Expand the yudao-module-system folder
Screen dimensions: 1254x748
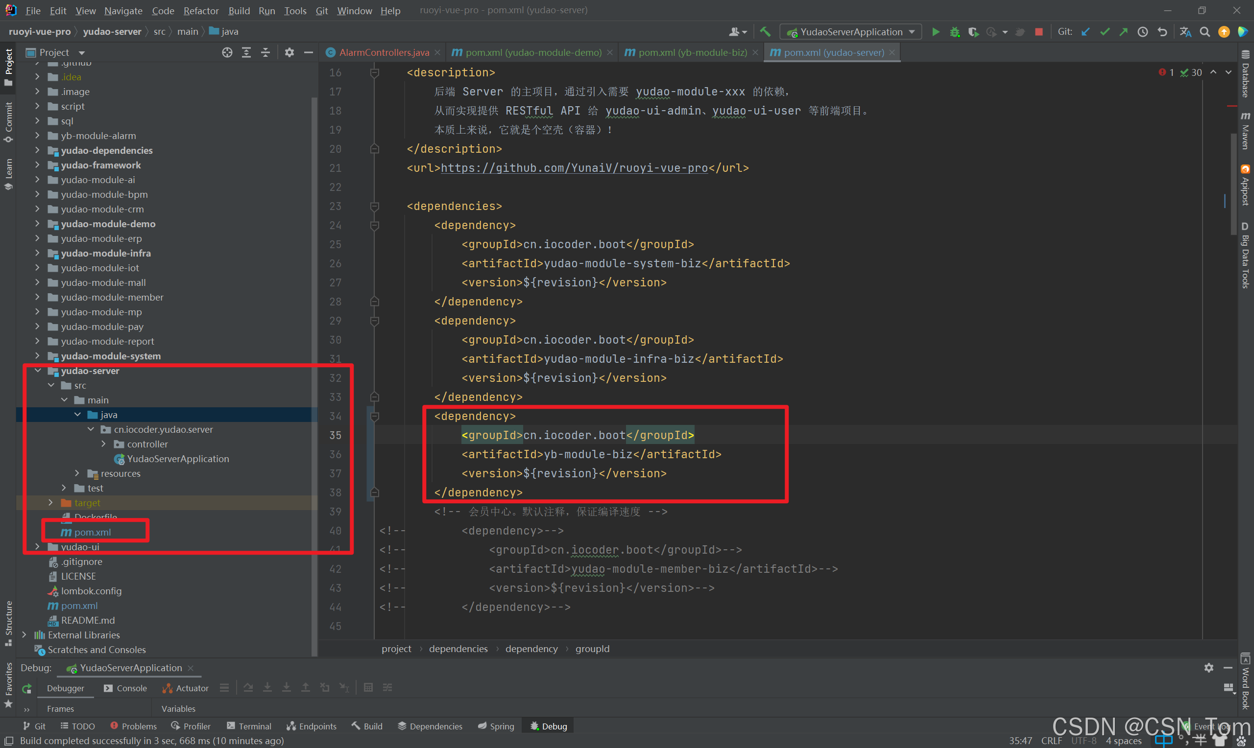tap(37, 356)
